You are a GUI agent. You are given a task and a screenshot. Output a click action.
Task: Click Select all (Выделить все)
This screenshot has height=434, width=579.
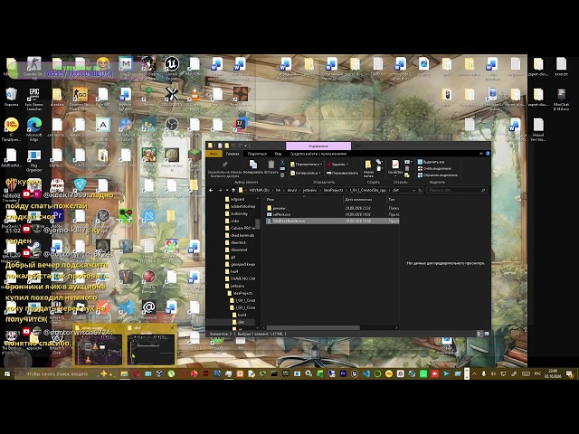tap(431, 162)
